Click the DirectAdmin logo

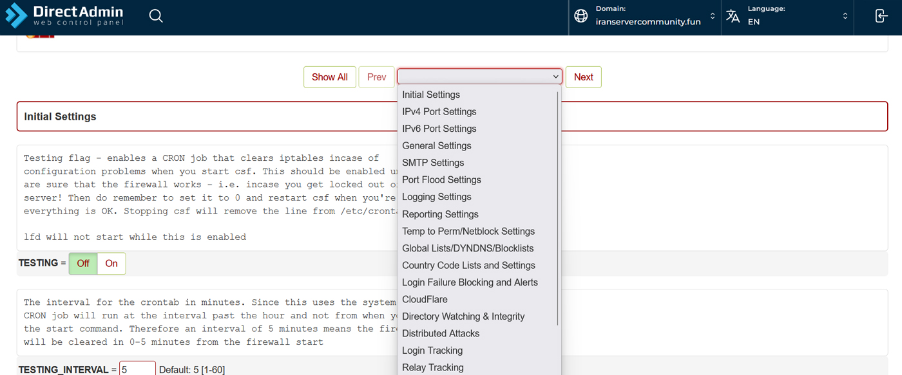tap(64, 16)
